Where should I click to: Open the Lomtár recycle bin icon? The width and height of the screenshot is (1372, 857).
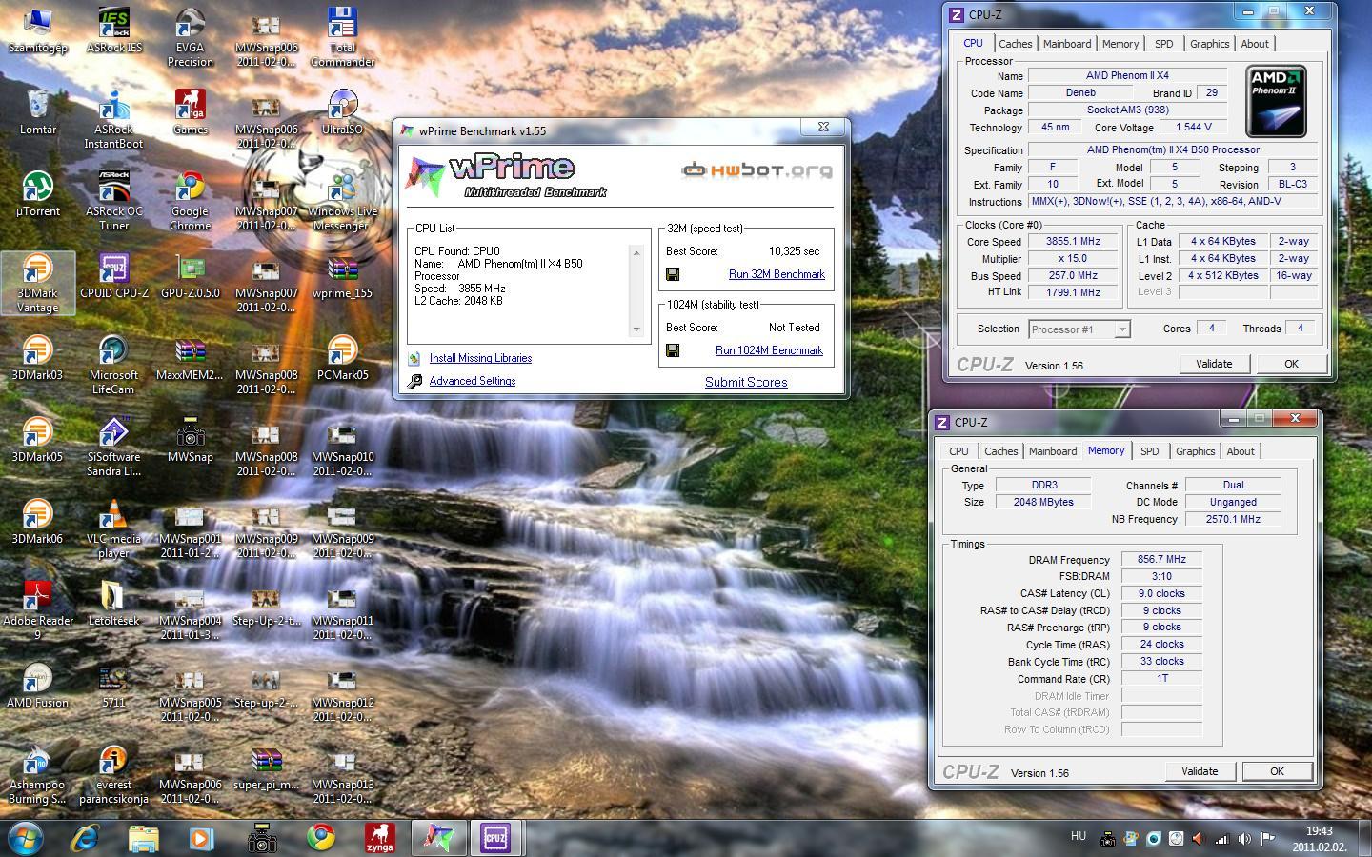(x=38, y=112)
